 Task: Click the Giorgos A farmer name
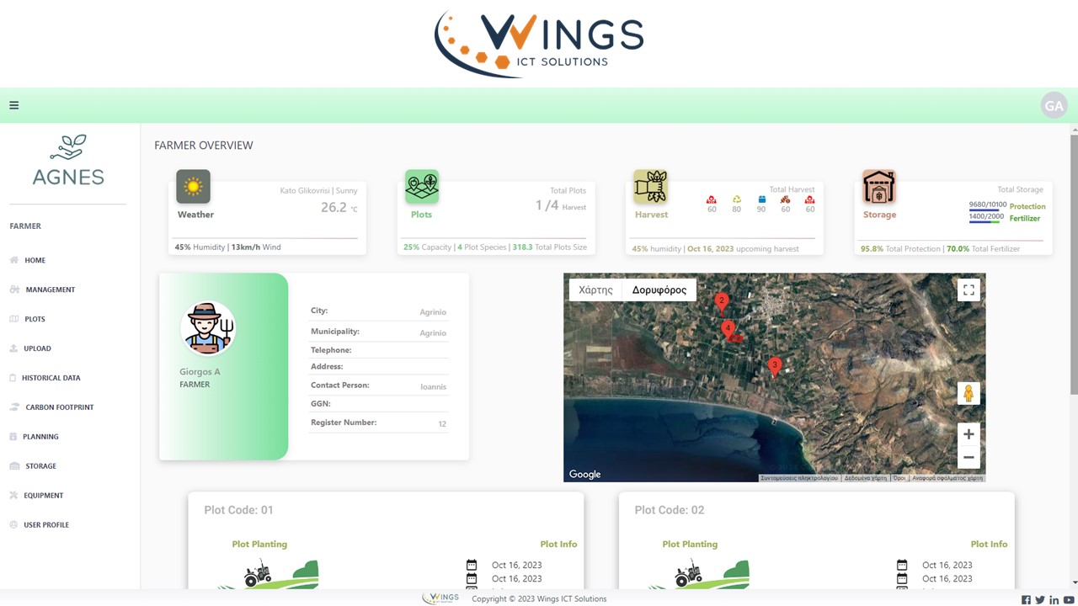pyautogui.click(x=200, y=372)
